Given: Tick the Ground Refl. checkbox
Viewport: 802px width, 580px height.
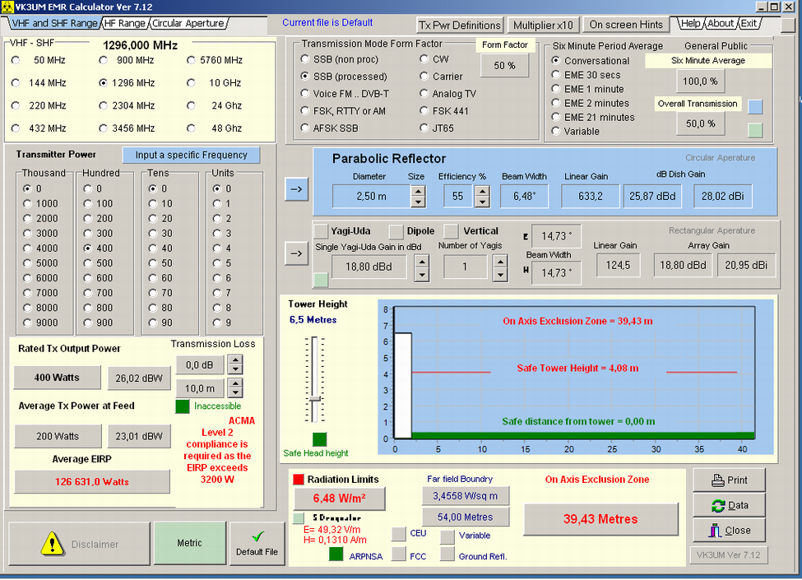Looking at the screenshot, I should click(x=447, y=554).
